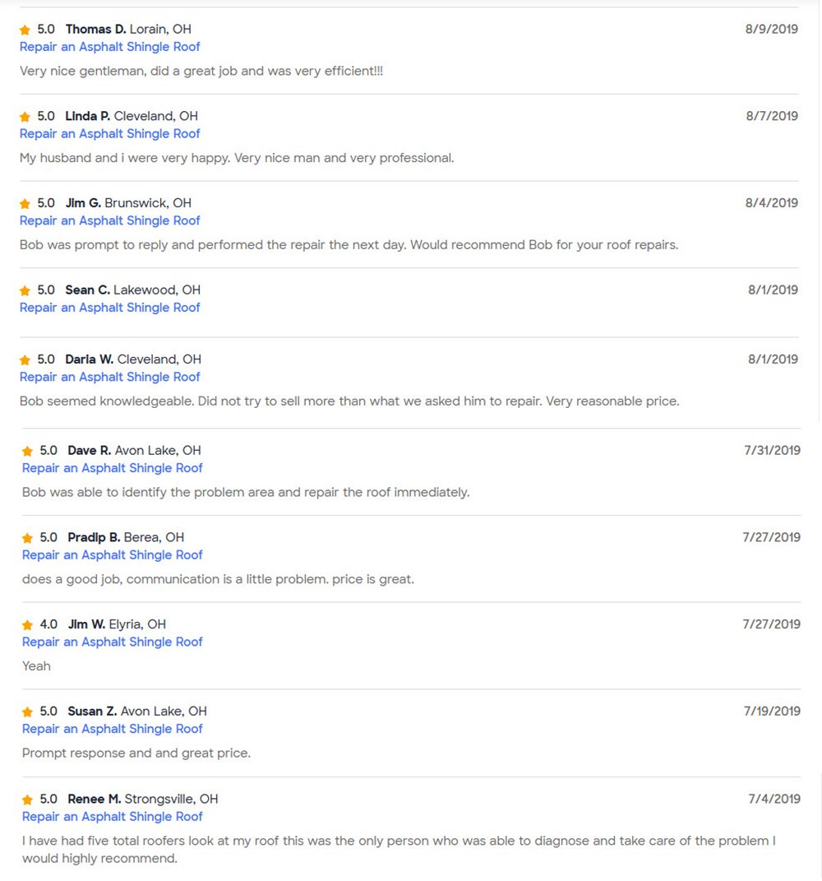Viewport: 822px width, 881px height.
Task: Open Linda P.'s Repair an Asphalt Shingle Roof link
Action: (110, 133)
